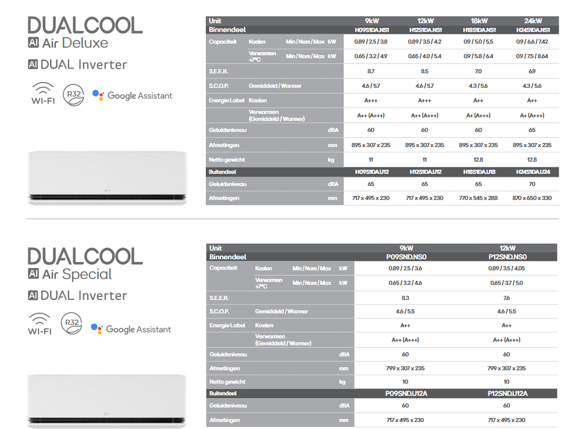Image resolution: width=582 pixels, height=429 pixels.
Task: Click outdoor dimensions 770 x 545 x 288
Action: [x=478, y=198]
